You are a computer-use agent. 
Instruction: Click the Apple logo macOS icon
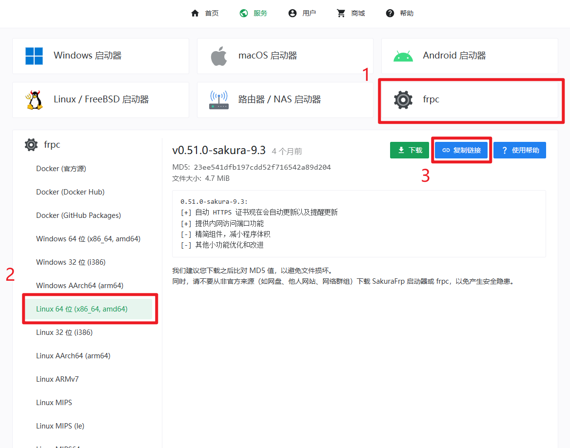pos(219,56)
